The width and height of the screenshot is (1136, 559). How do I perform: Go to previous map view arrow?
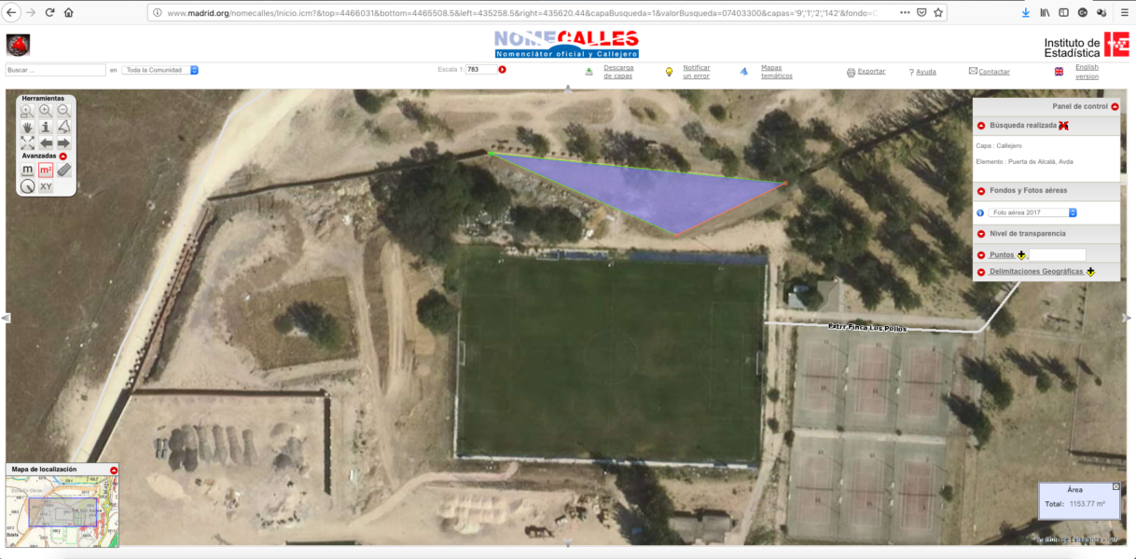[x=45, y=143]
